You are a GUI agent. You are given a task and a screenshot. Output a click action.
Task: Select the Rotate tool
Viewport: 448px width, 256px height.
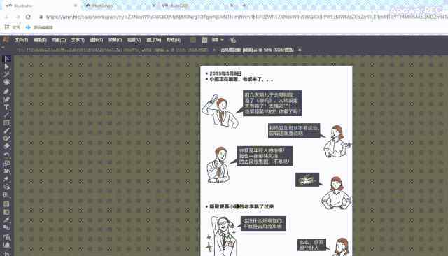click(x=7, y=155)
